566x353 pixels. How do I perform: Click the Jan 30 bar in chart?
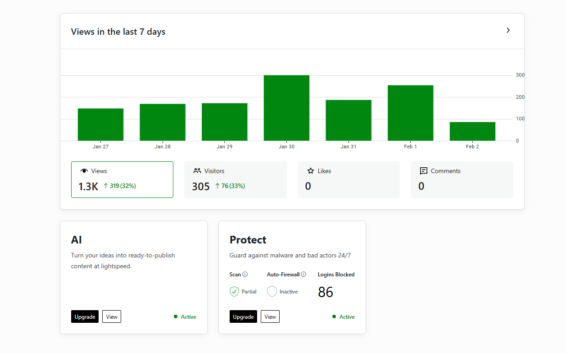(286, 108)
